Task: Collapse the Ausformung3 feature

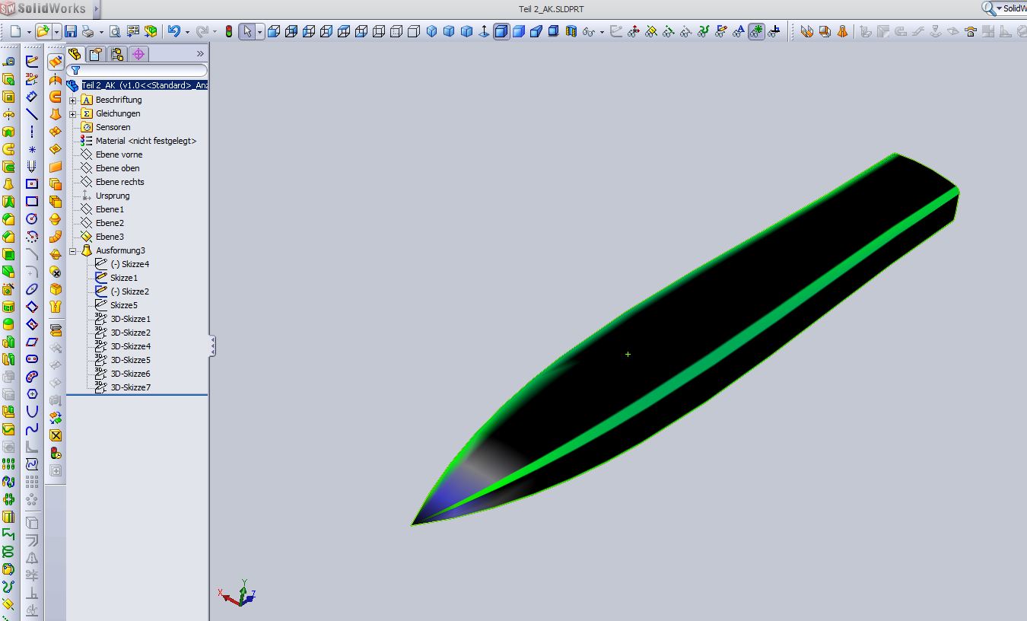Action: tap(73, 250)
